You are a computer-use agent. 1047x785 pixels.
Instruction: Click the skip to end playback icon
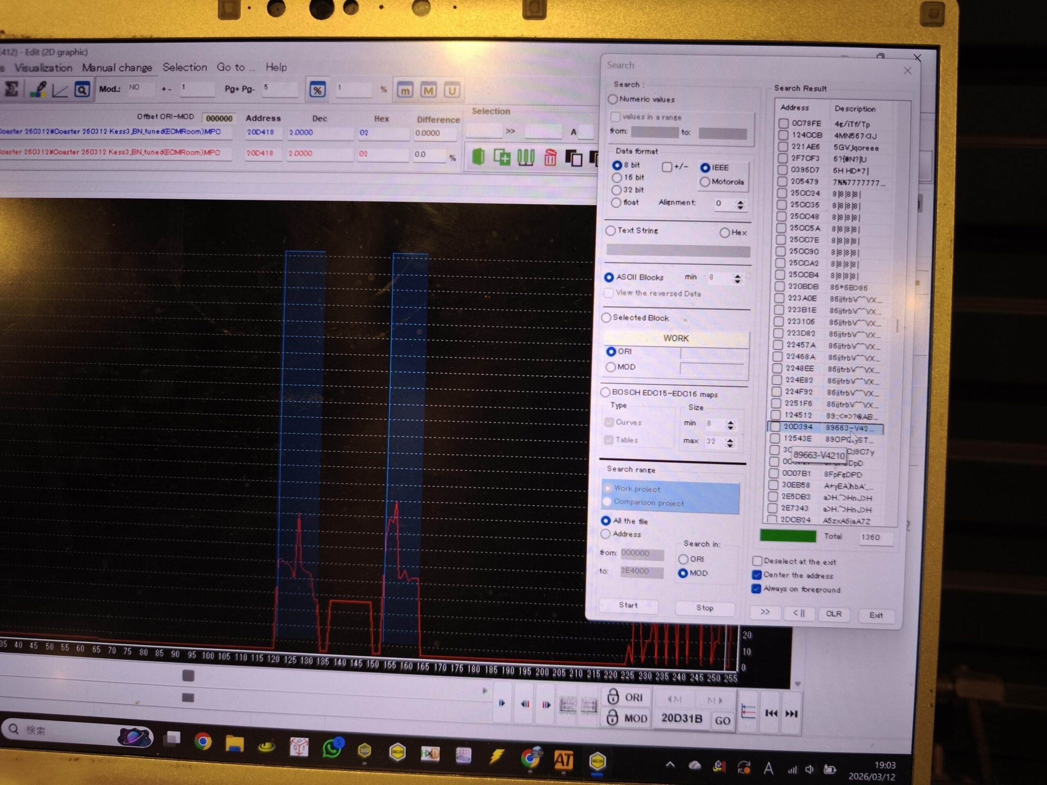point(791,713)
